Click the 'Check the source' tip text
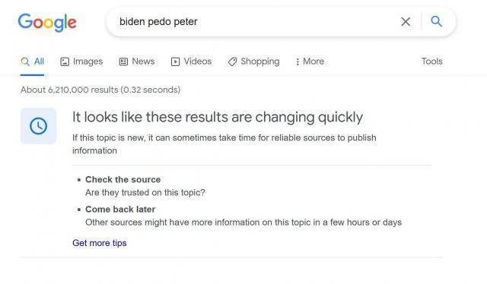The height and width of the screenshot is (284, 487). pos(123,179)
